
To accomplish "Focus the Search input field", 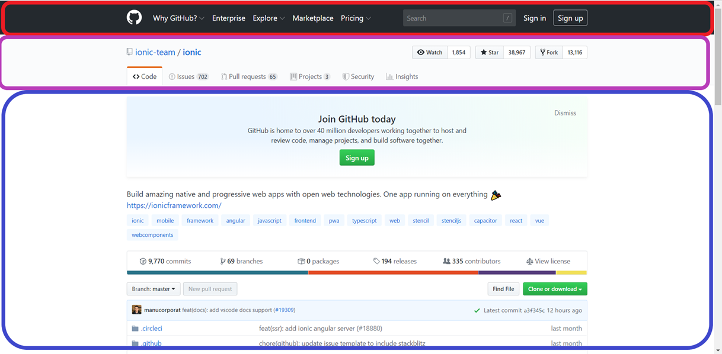I will [459, 18].
